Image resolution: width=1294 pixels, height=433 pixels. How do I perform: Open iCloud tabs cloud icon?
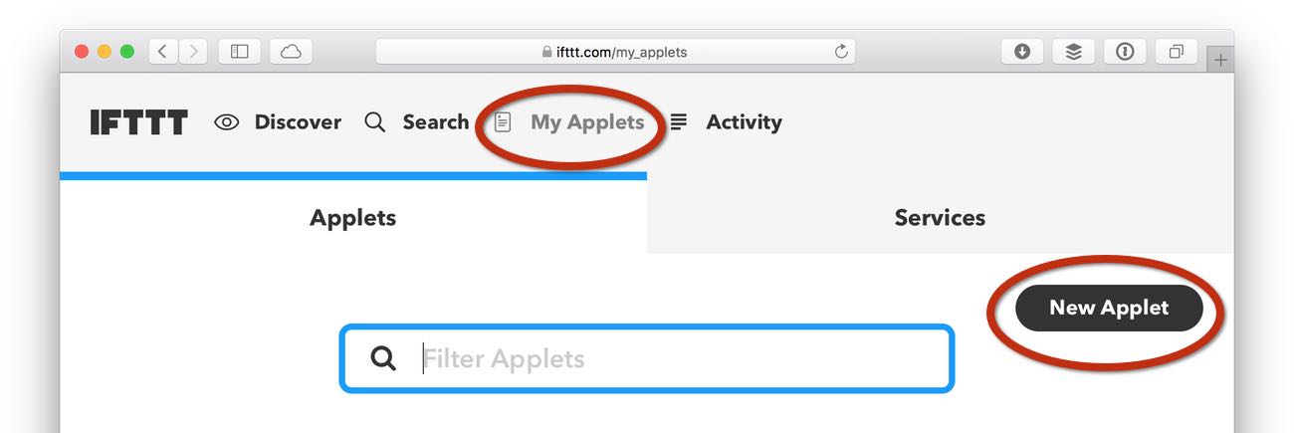click(x=291, y=52)
